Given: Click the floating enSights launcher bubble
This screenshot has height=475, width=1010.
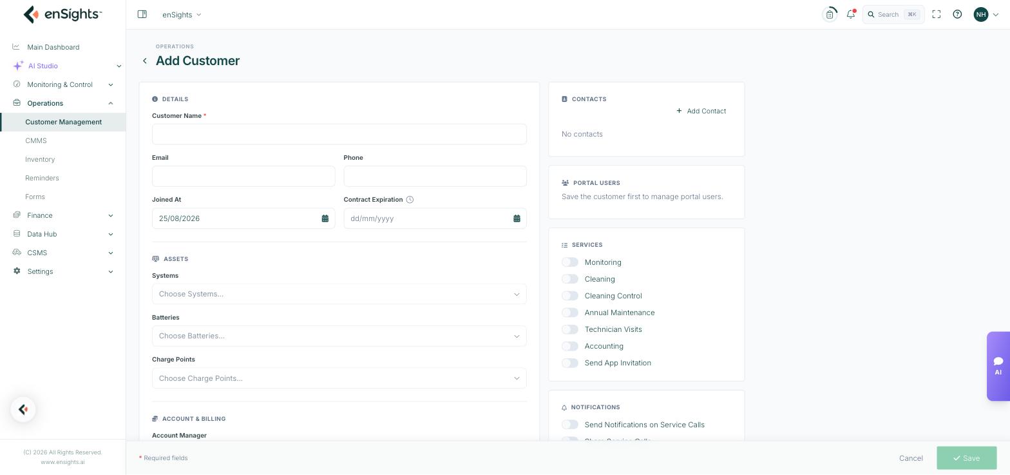Looking at the screenshot, I should tap(23, 409).
